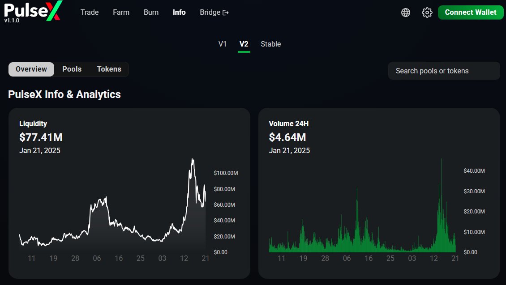The image size is (506, 285).
Task: Click the $60.00M liquidity axis label
Action: pyautogui.click(x=224, y=205)
